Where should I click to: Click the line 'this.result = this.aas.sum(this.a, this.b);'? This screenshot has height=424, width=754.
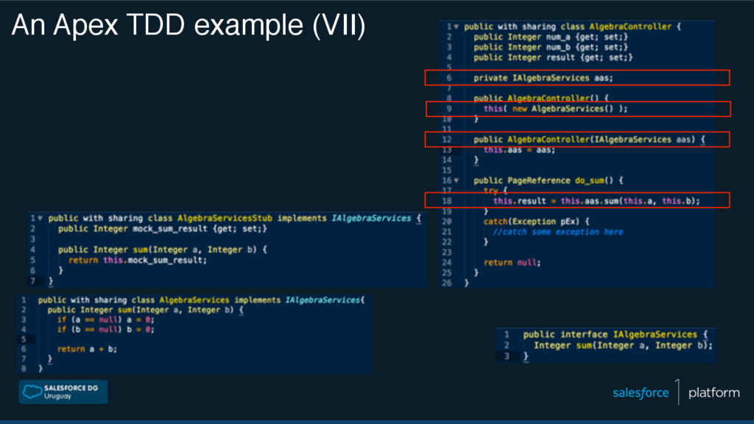596,201
